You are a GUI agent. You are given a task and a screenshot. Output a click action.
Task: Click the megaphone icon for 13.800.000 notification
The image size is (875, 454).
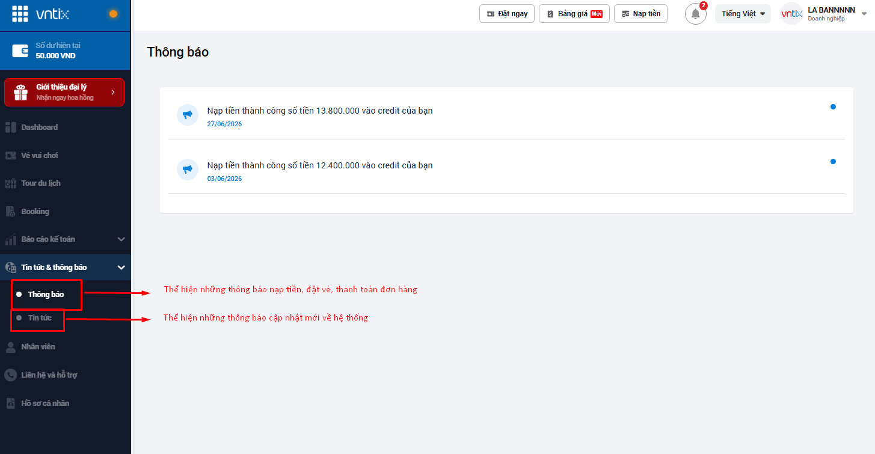click(x=188, y=114)
